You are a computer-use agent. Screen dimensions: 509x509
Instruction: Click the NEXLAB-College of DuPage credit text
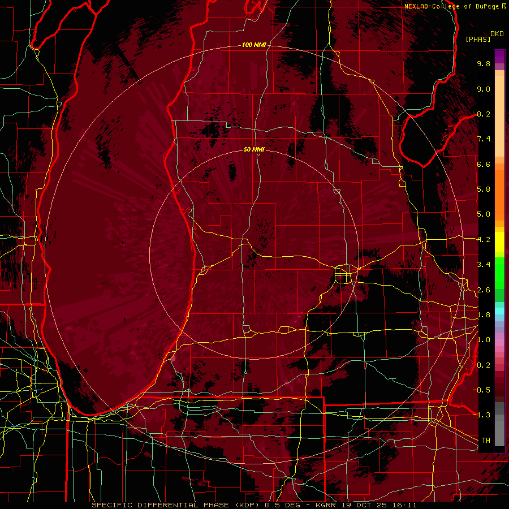pos(451,6)
